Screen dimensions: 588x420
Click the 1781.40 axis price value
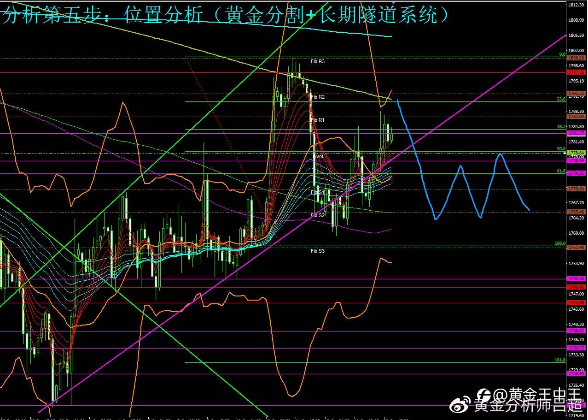click(x=577, y=142)
